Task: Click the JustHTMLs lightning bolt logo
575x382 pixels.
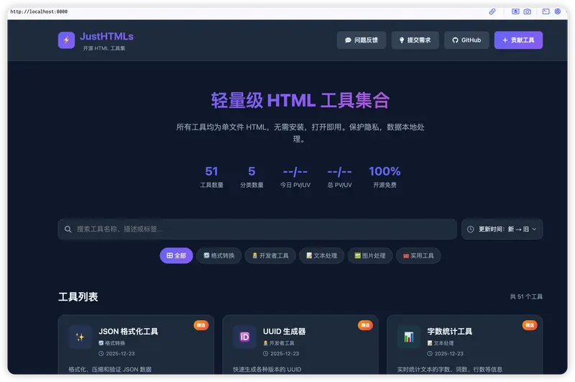Action: point(66,40)
